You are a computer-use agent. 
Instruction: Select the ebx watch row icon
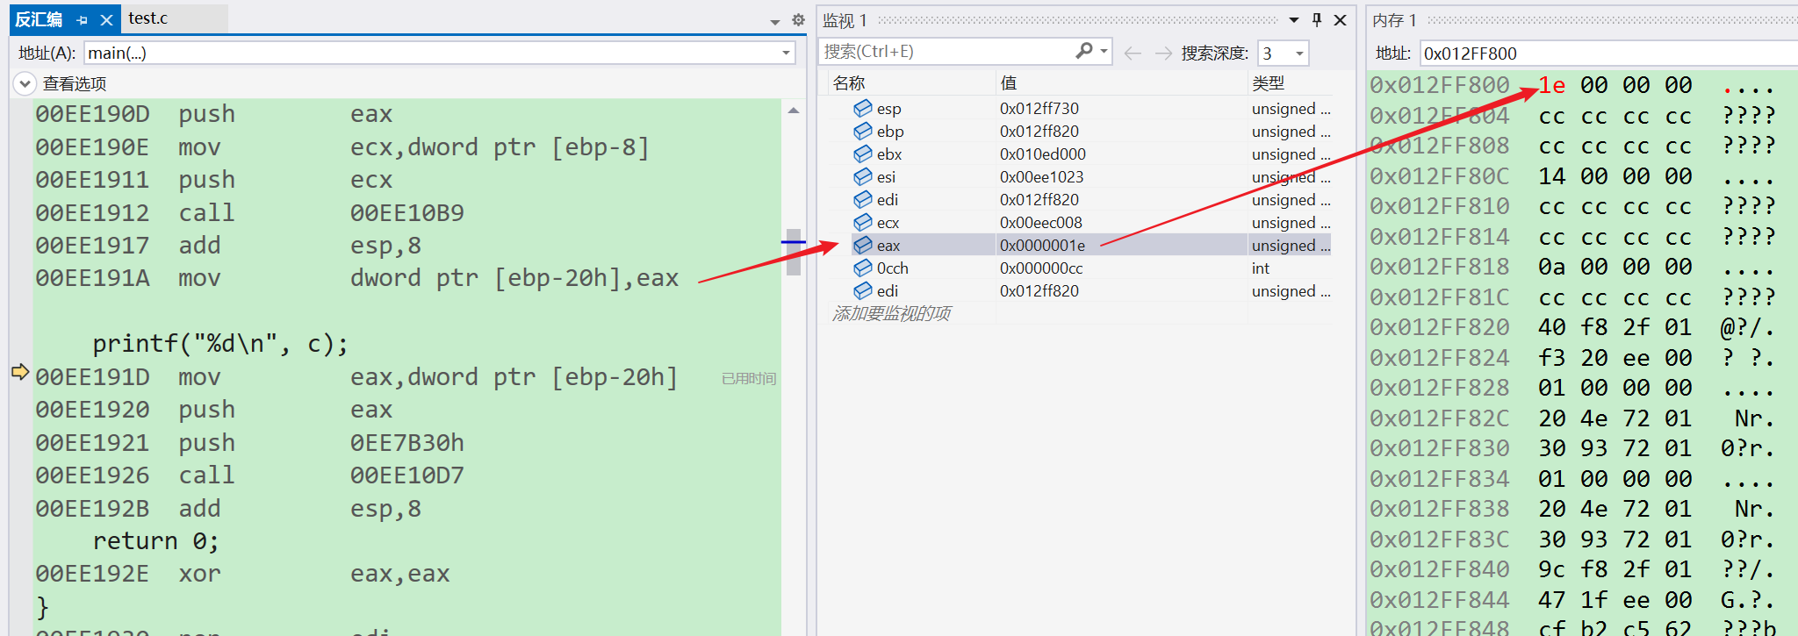863,154
